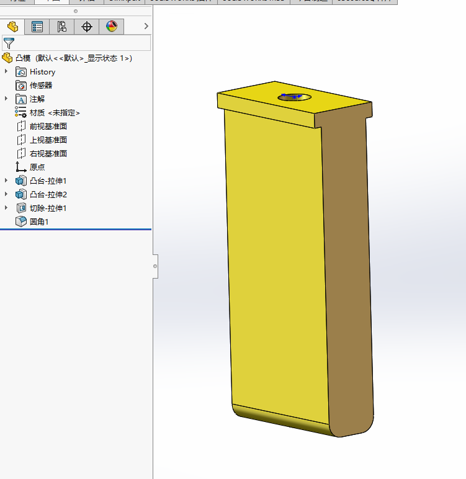Expand the 切除-拉伸1 cut feature
The image size is (466, 479).
coord(6,208)
